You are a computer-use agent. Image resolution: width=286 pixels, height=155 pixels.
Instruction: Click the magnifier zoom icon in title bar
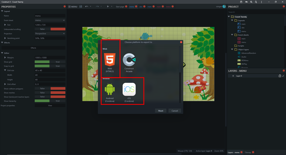click(251, 2)
